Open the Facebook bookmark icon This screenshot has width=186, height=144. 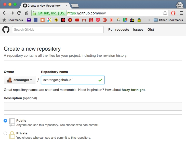36,20
